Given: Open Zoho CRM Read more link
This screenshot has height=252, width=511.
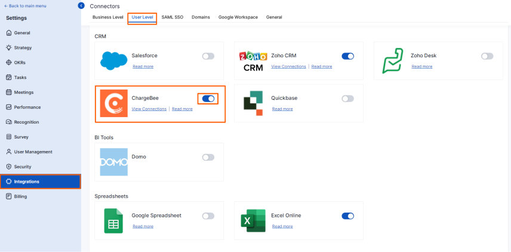Looking at the screenshot, I should pyautogui.click(x=322, y=66).
